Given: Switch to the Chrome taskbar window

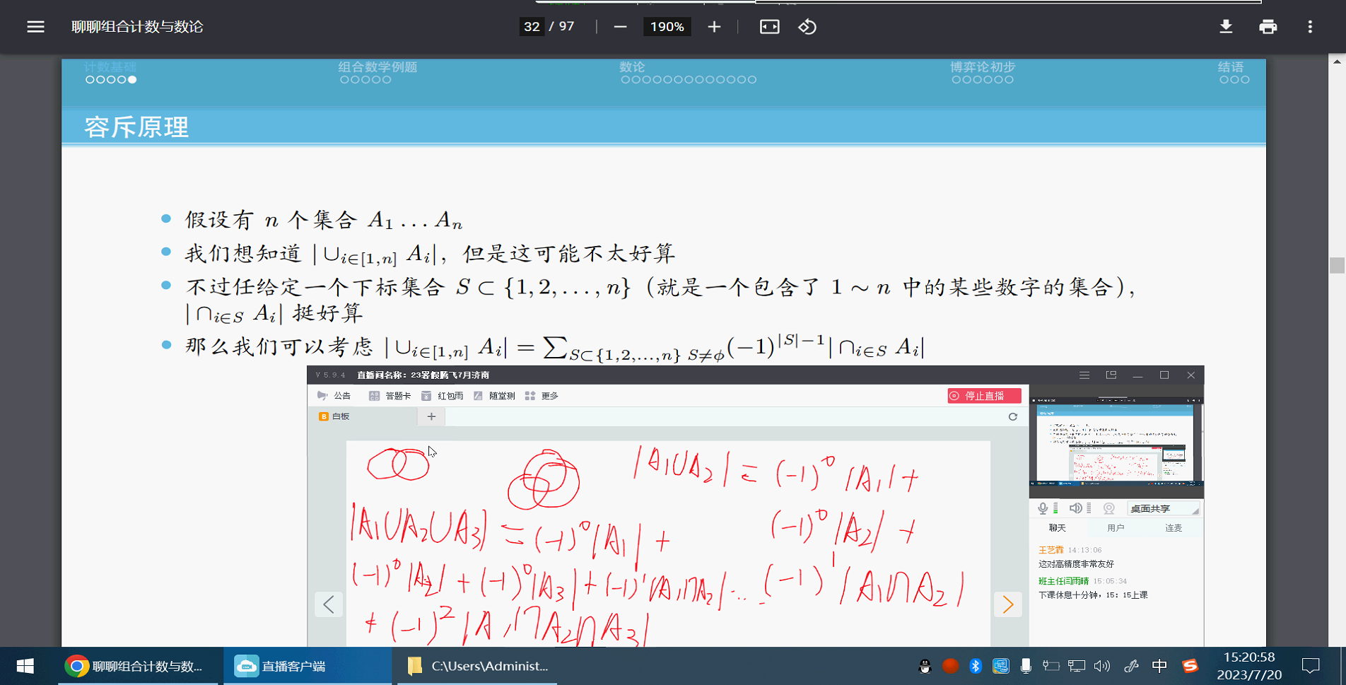Looking at the screenshot, I should [x=139, y=666].
